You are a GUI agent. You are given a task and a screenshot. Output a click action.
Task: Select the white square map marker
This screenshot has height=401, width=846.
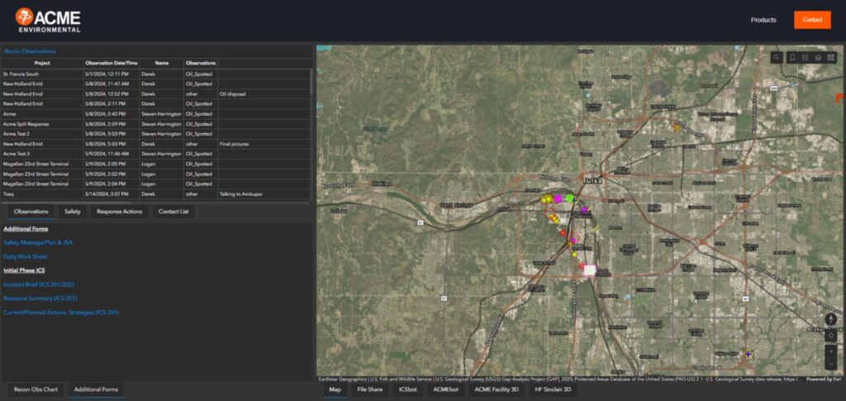589,270
